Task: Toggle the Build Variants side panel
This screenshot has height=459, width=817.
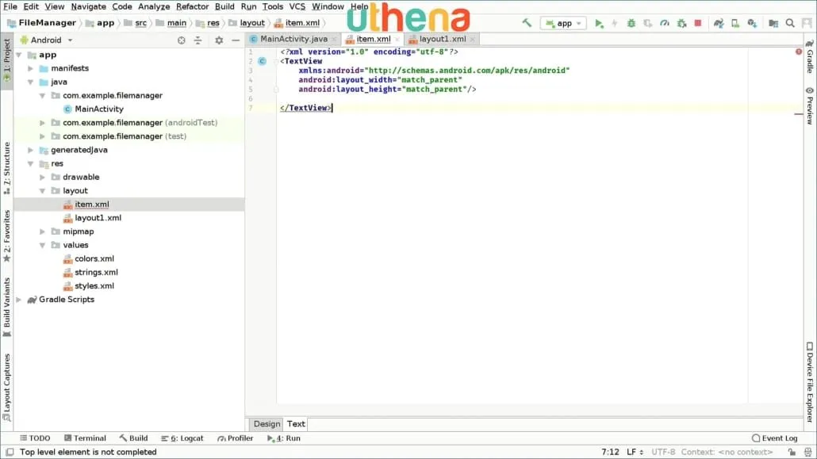Action: pos(7,308)
